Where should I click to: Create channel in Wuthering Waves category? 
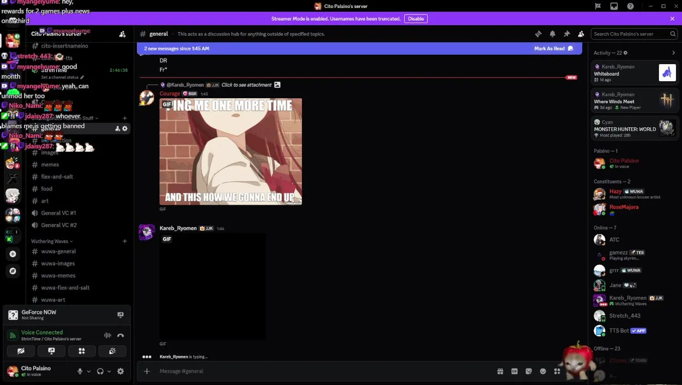click(125, 241)
